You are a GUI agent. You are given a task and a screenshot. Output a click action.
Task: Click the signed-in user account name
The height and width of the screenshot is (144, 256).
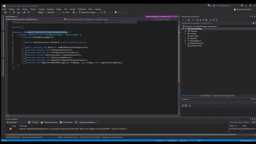(243, 9)
